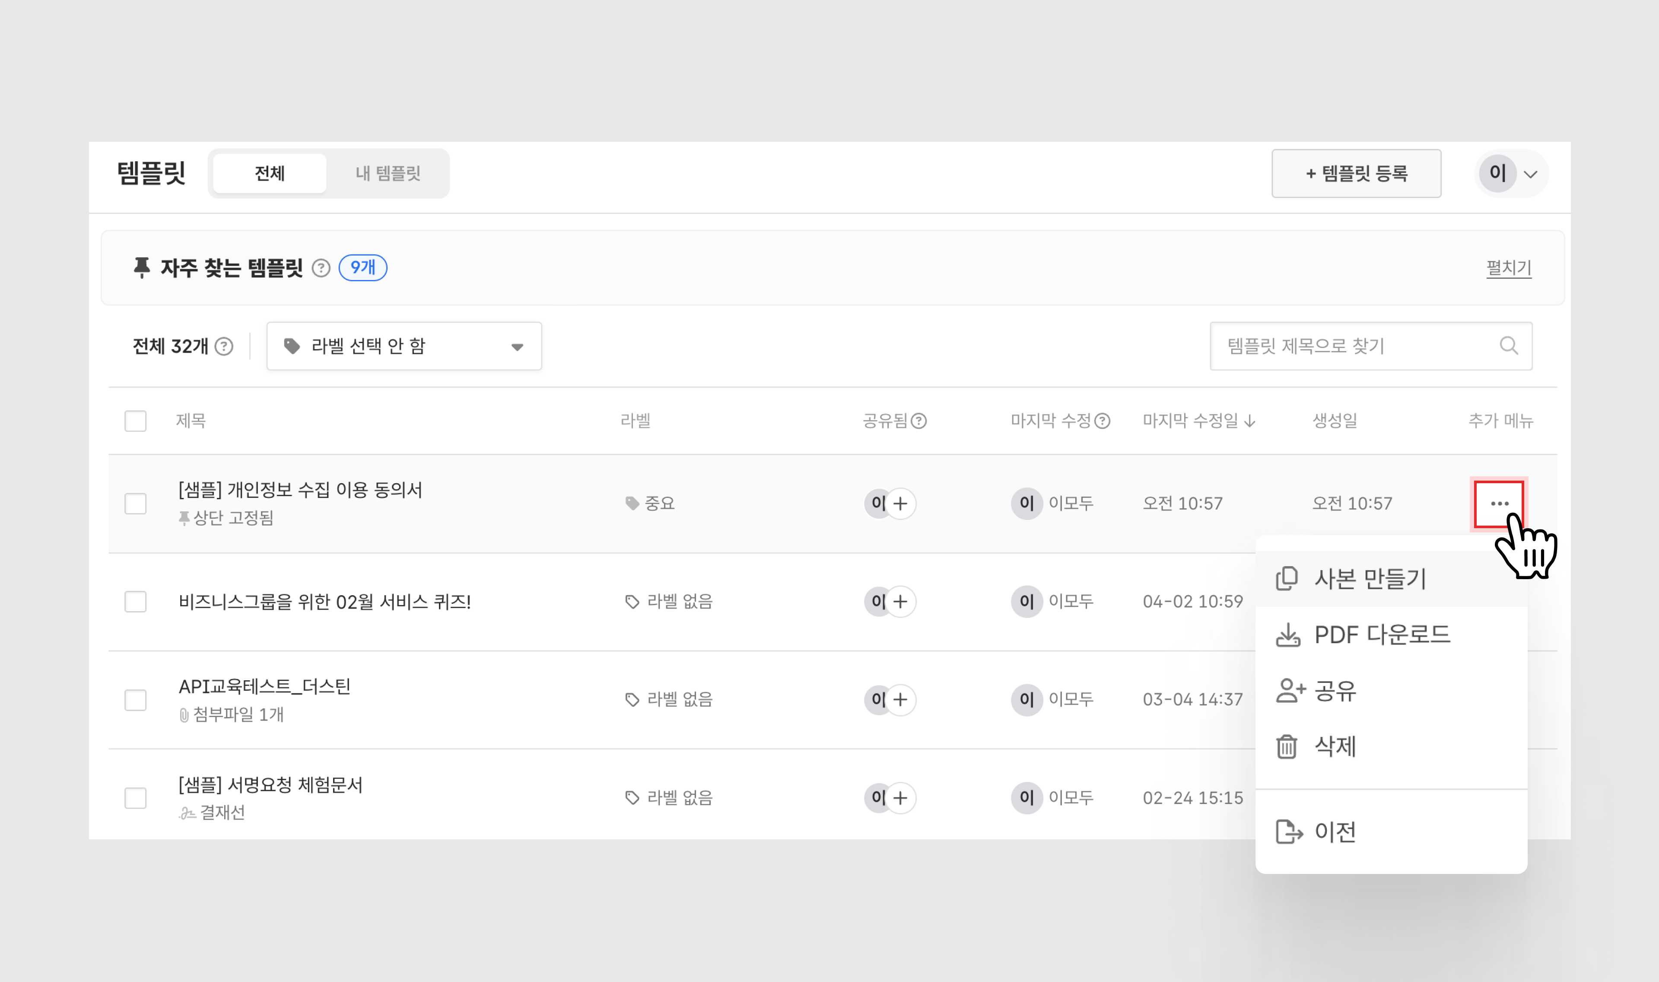Click help icon next to 전체 32개
This screenshot has height=982, width=1659.
(x=224, y=346)
